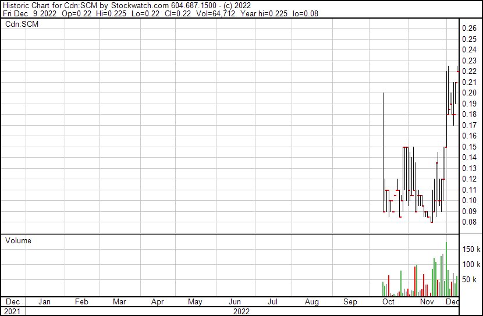Image resolution: width=483 pixels, height=316 pixels.
Task: Click the 'Jul' month label
Action: point(272,301)
